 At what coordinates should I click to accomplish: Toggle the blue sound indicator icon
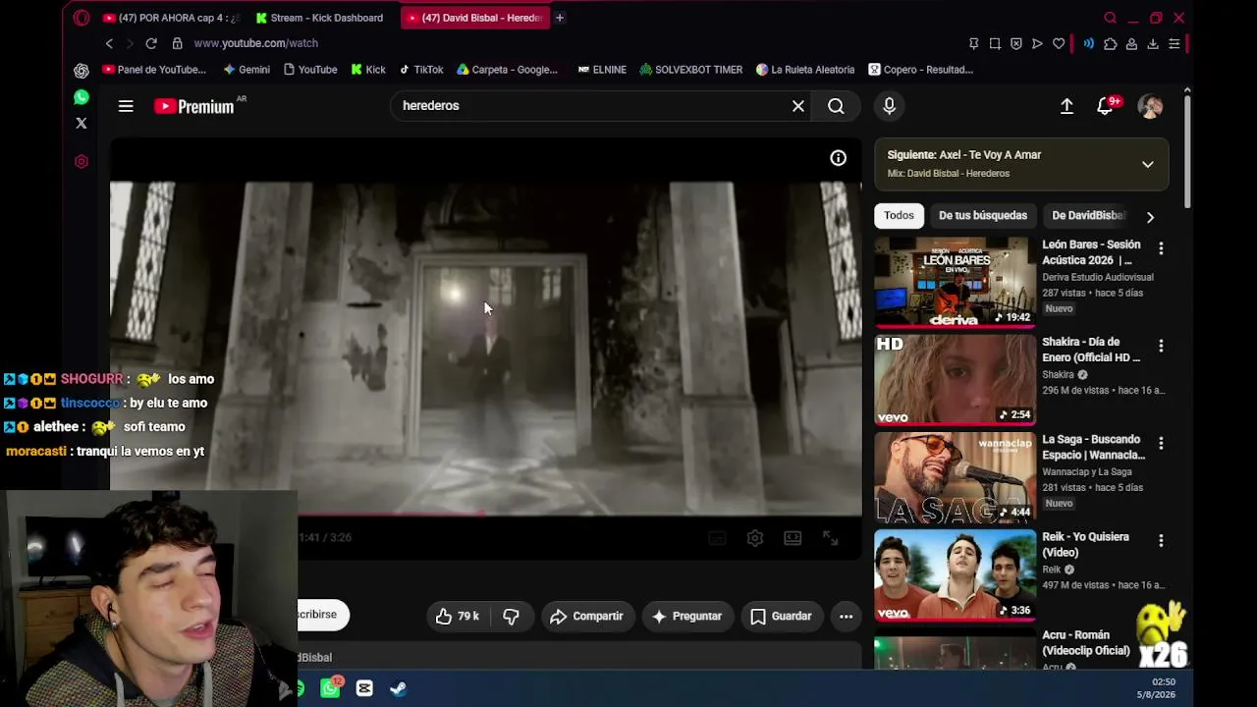pyautogui.click(x=1089, y=43)
